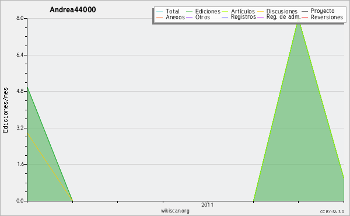The image size is (350, 216).
Task: Click the chart title Andrea44000
Action: tap(73, 9)
